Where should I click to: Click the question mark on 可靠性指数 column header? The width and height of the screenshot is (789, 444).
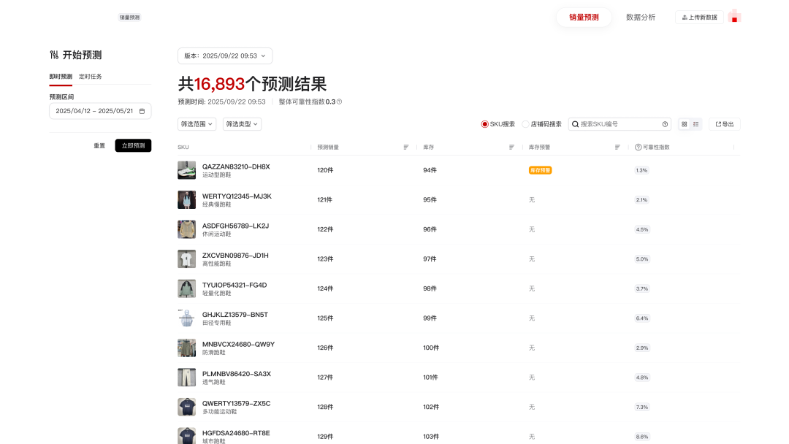point(638,147)
